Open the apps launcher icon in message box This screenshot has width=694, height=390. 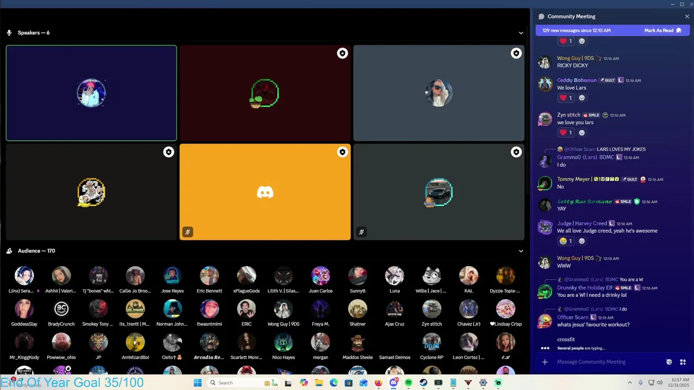click(683, 362)
